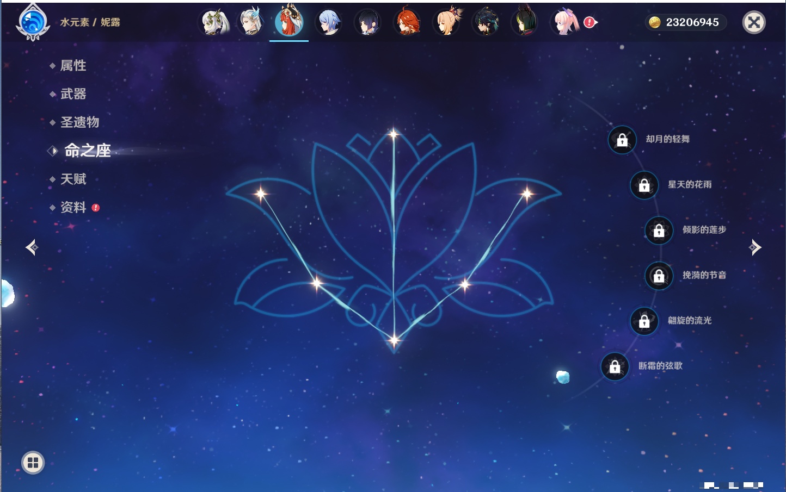Select the pink-haired Kokomi portrait
This screenshot has width=786, height=492.
[565, 22]
